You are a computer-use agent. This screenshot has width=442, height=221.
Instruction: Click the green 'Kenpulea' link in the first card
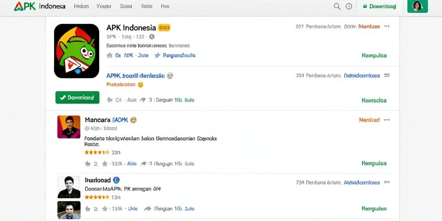click(x=374, y=56)
